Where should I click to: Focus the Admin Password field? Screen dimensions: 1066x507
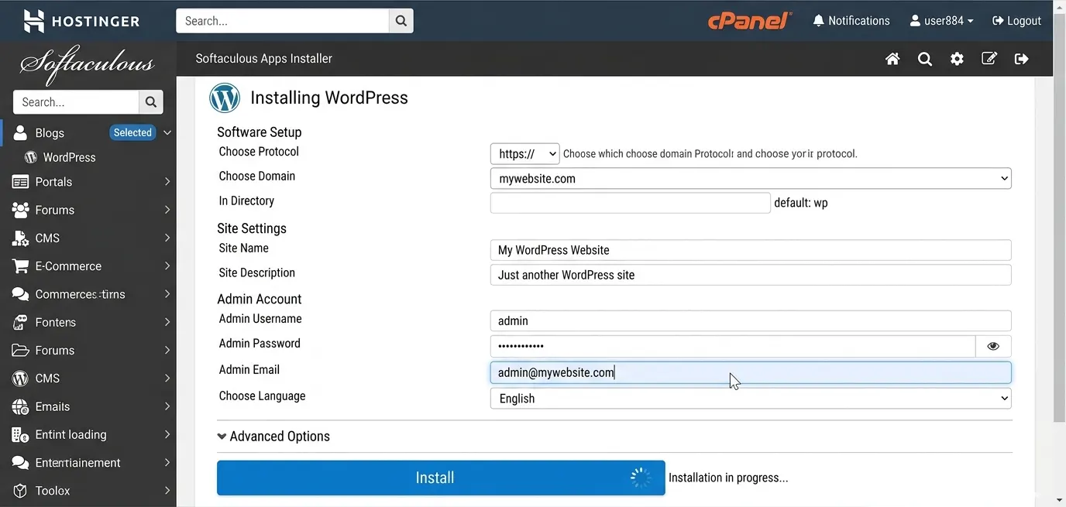coord(733,346)
